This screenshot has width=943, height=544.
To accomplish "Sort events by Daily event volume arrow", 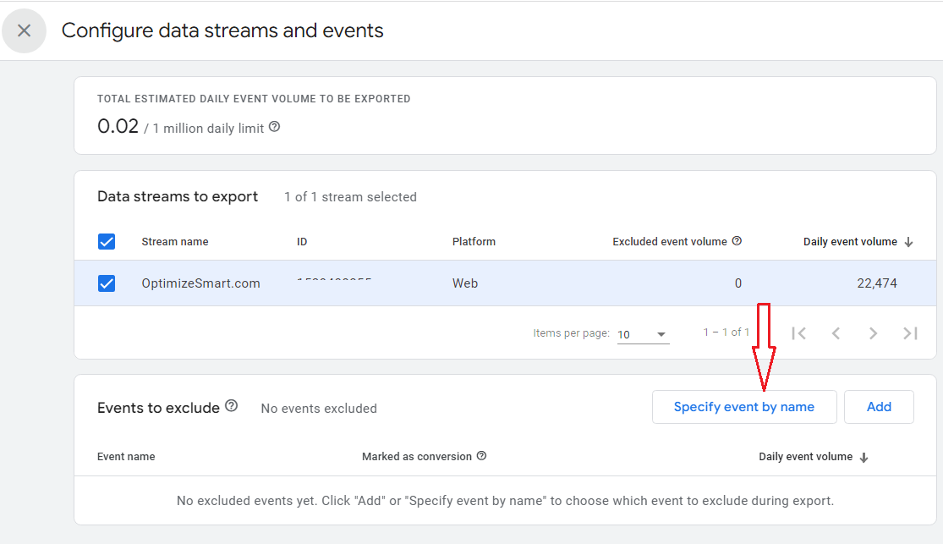I will click(x=864, y=455).
